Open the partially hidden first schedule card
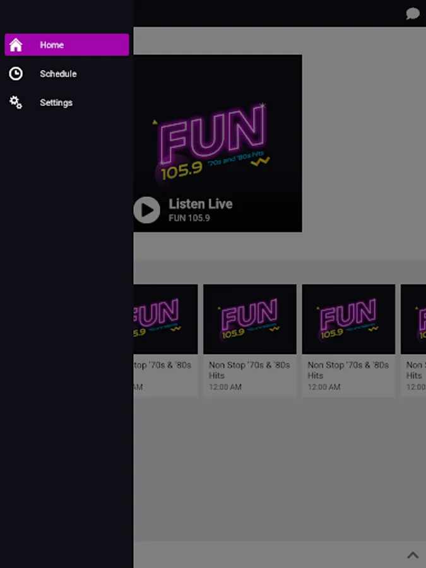426x568 pixels. [165, 340]
